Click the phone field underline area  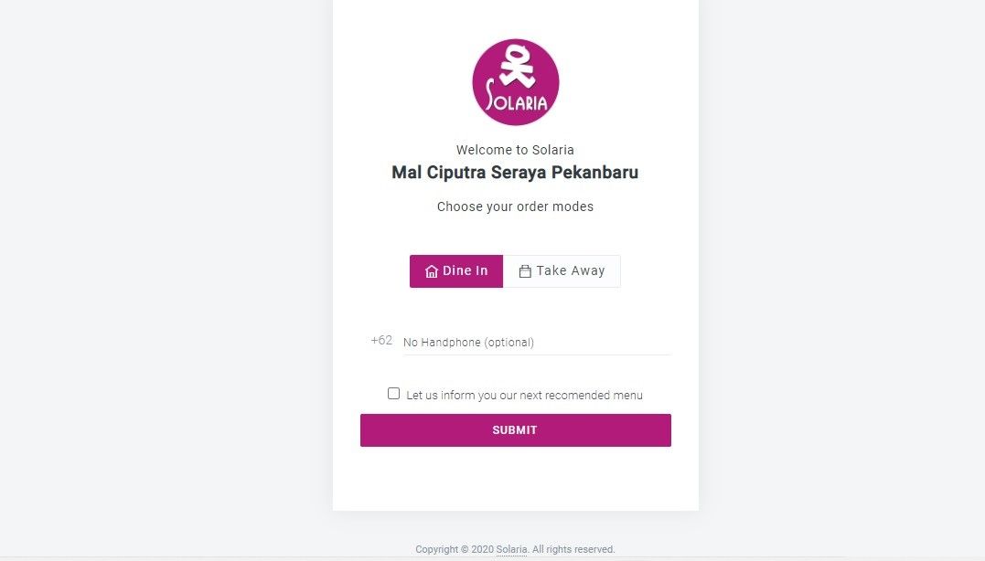point(535,353)
